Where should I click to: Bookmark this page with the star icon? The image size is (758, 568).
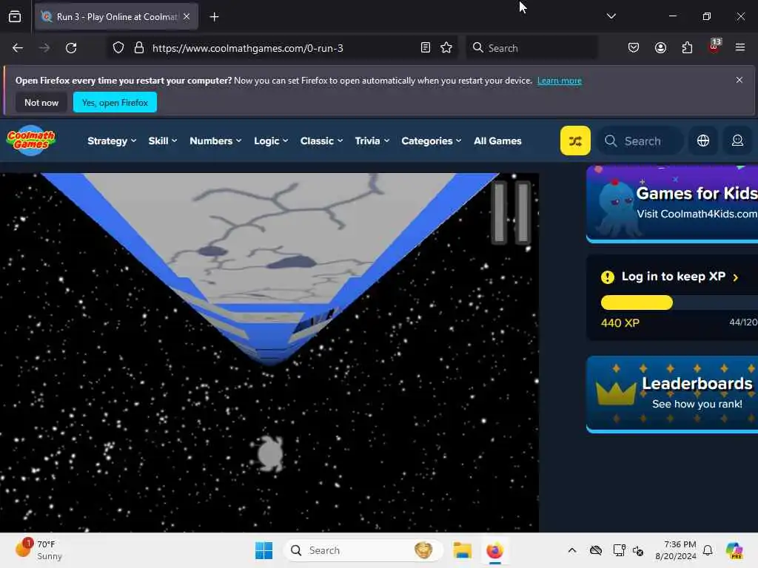(x=446, y=48)
